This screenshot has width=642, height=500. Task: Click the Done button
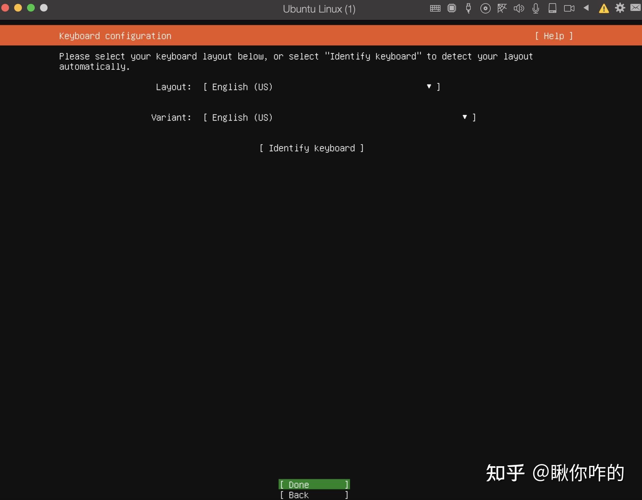pos(314,485)
